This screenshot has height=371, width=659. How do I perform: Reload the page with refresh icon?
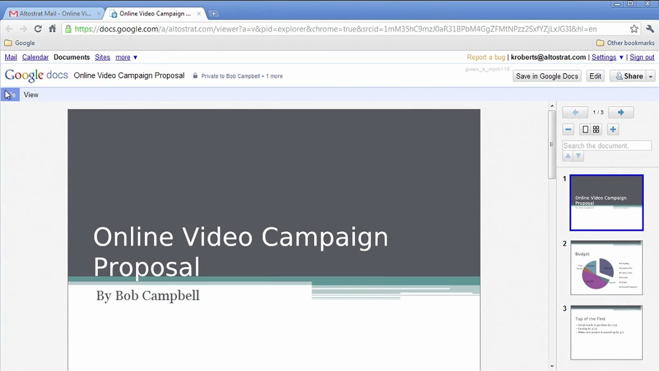(x=38, y=29)
